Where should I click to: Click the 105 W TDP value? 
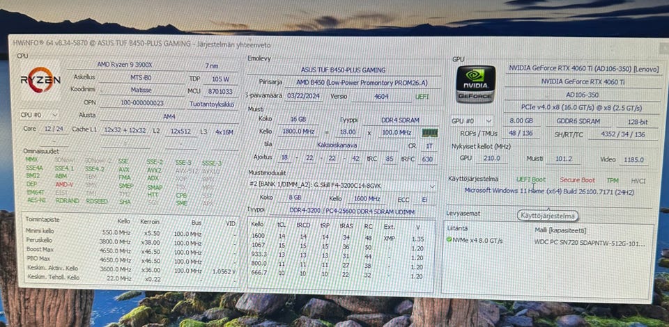[x=220, y=79]
